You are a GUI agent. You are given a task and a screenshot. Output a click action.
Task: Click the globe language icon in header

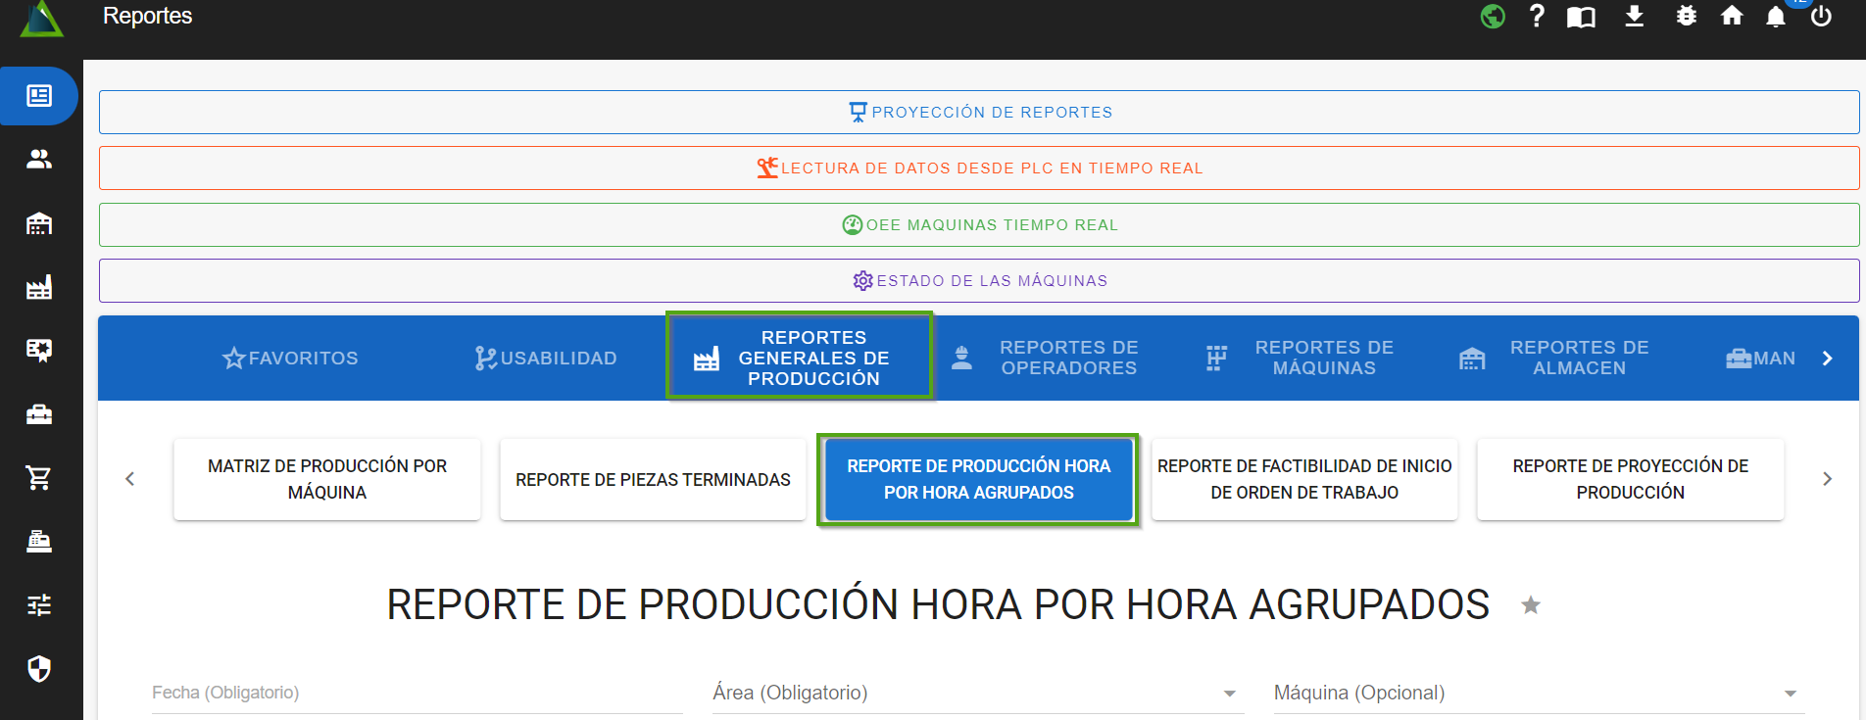pyautogui.click(x=1493, y=17)
